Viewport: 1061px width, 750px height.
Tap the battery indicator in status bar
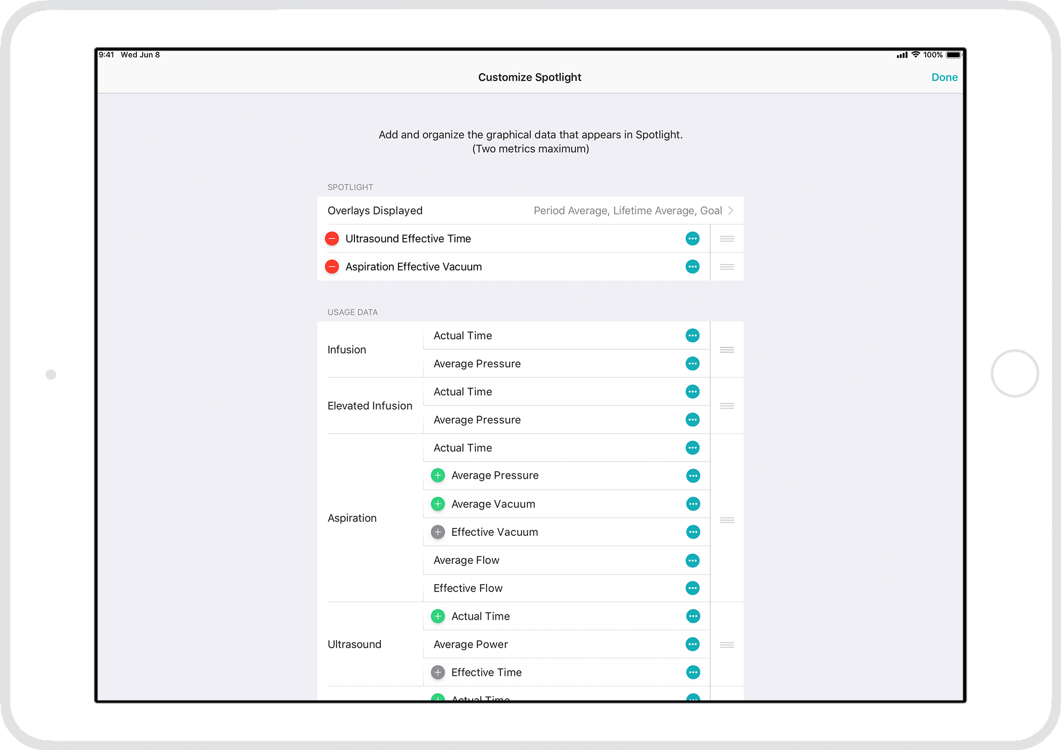click(x=953, y=55)
